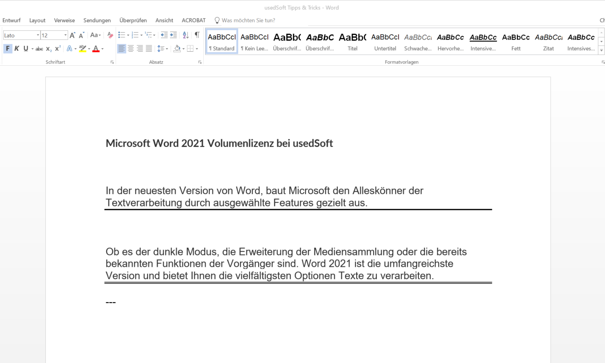
Task: Open the Überprüfen tab
Action: point(133,20)
